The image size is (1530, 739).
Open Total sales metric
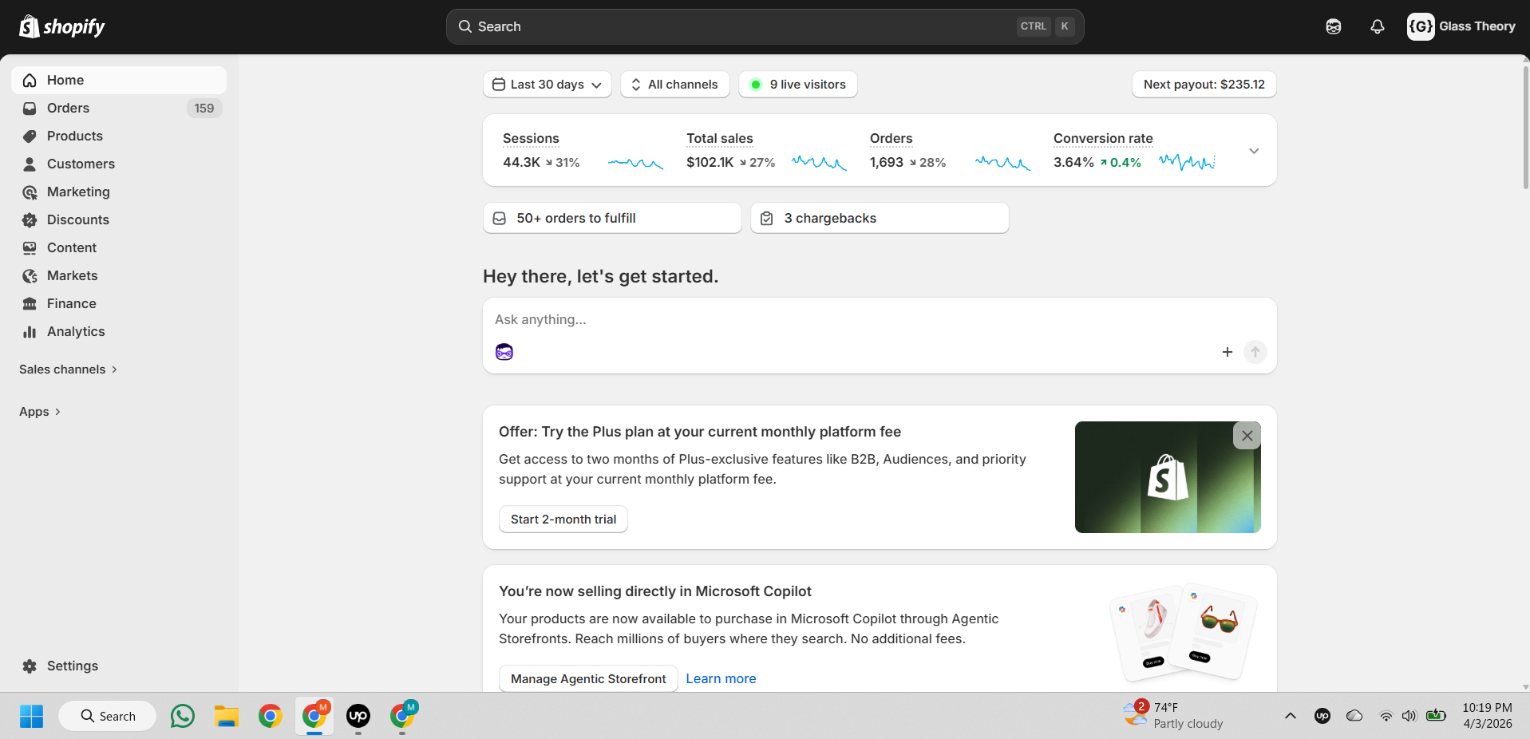tap(766, 150)
